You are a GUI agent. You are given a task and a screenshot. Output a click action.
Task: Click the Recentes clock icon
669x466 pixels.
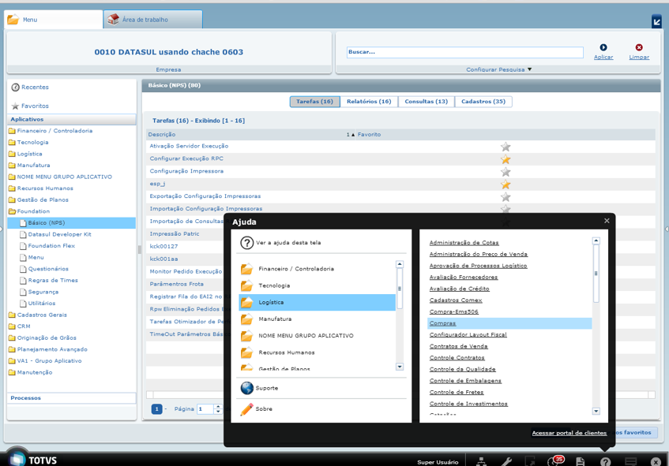(15, 88)
